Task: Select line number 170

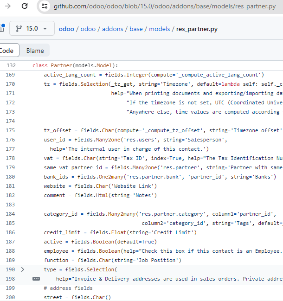Action: 10,84
